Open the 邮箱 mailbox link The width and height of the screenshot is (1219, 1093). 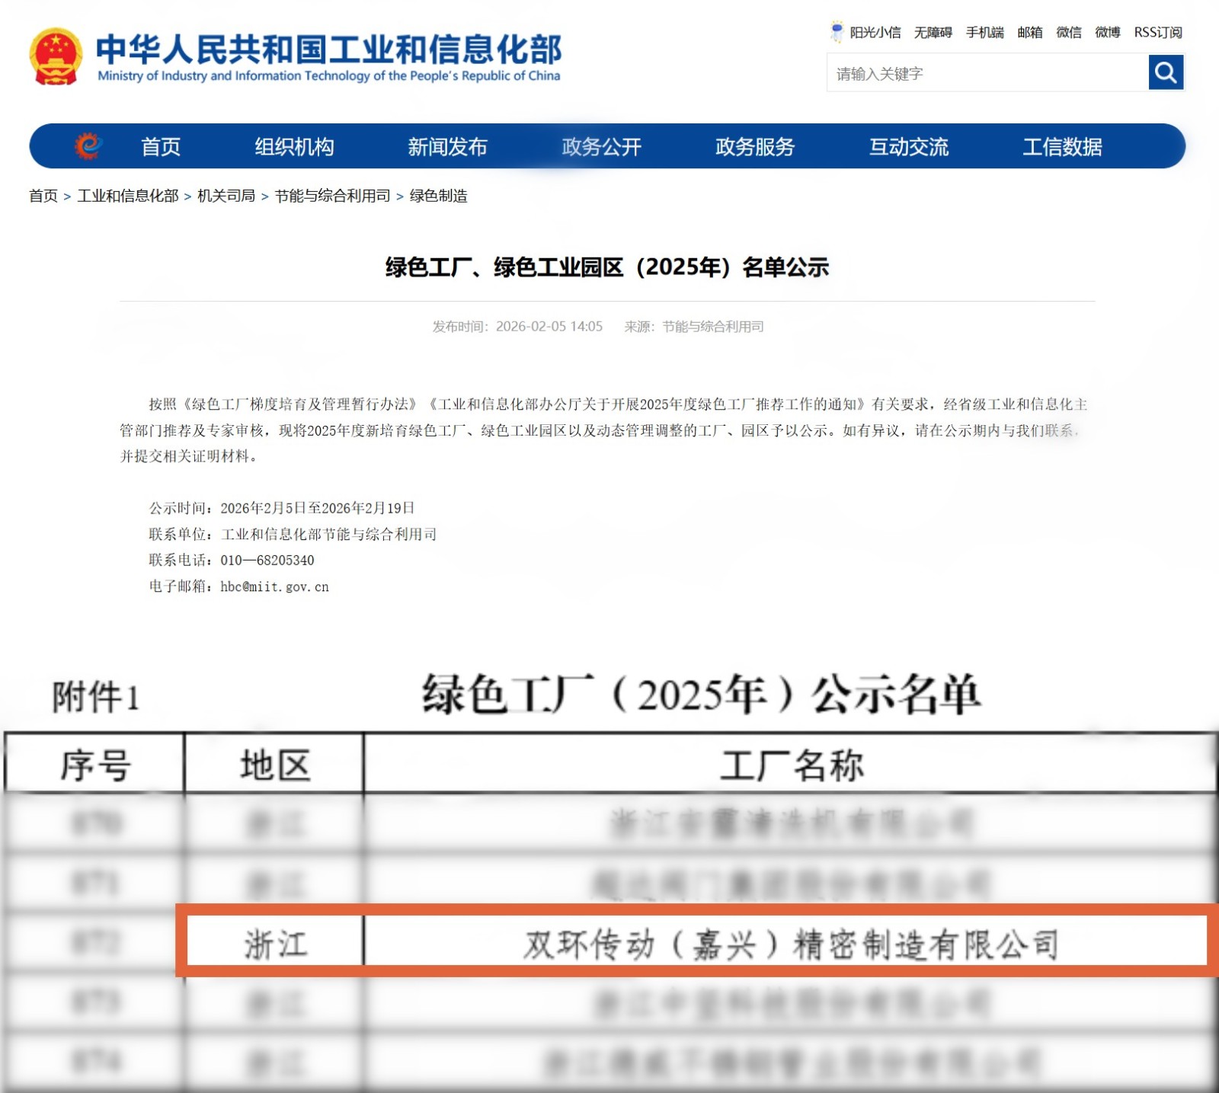[1029, 31]
